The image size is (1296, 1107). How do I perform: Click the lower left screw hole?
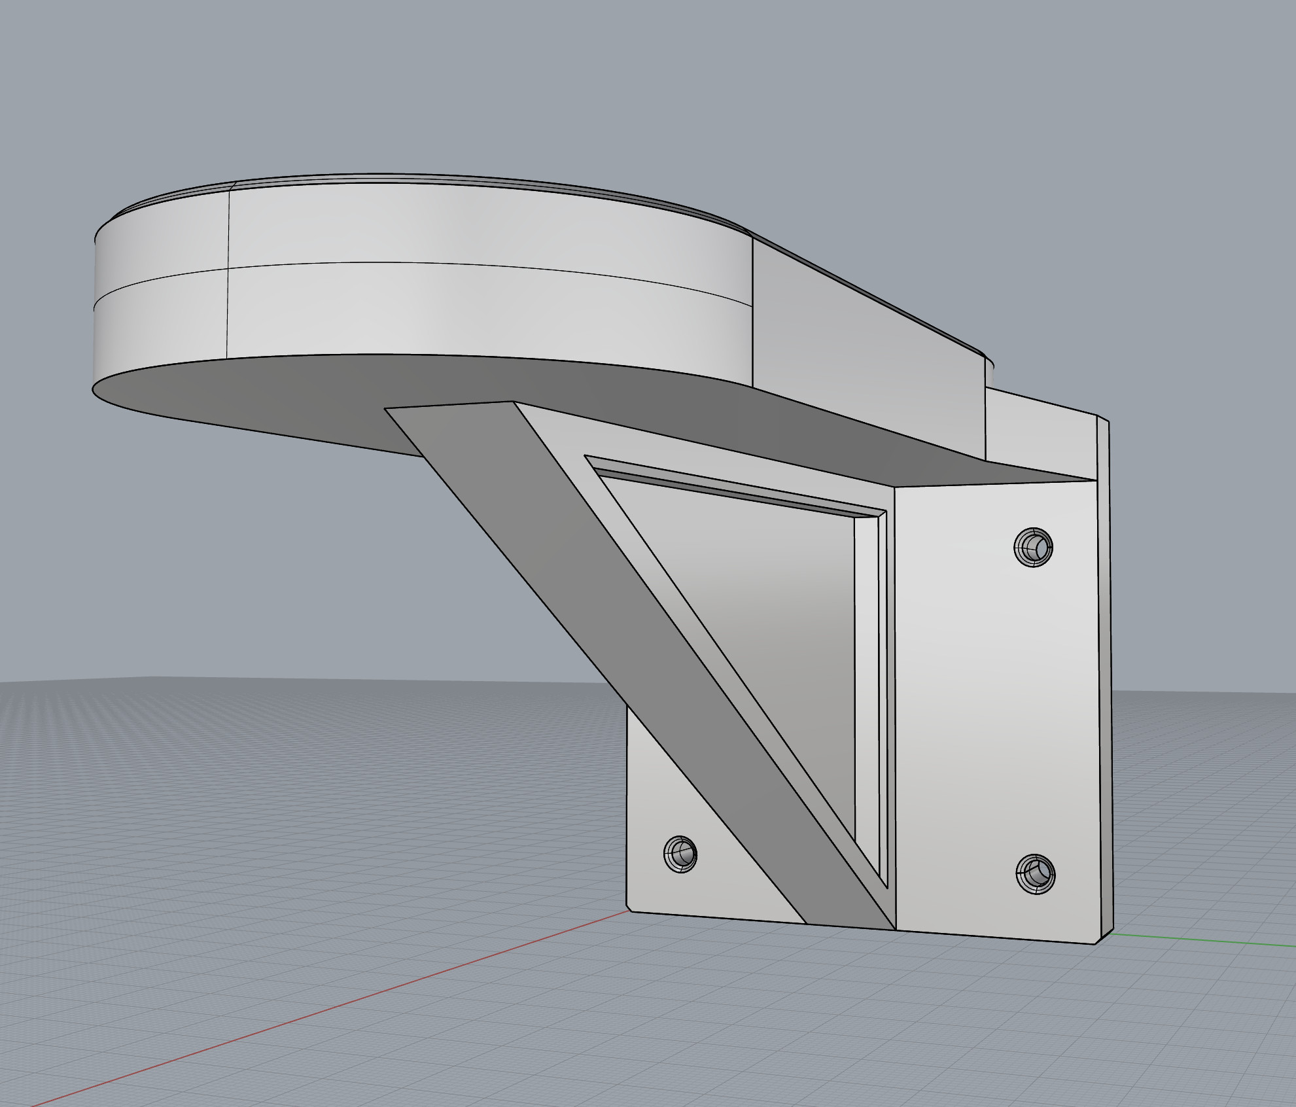coord(680,854)
